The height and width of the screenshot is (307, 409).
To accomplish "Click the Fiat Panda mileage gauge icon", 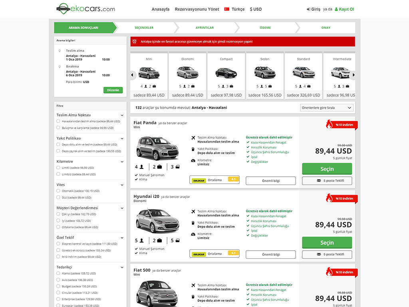I will [x=193, y=161].
